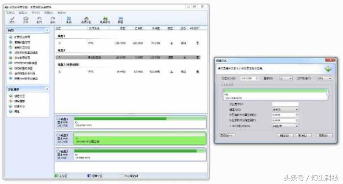This screenshot has width=343, height=184.
Task: Click the Redo arrow toolbar icon
Action: (x=53, y=20)
